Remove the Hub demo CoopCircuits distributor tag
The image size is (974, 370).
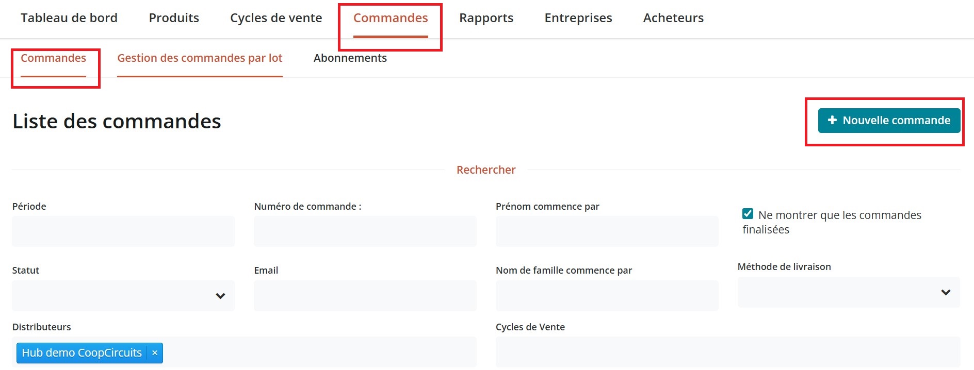[155, 353]
